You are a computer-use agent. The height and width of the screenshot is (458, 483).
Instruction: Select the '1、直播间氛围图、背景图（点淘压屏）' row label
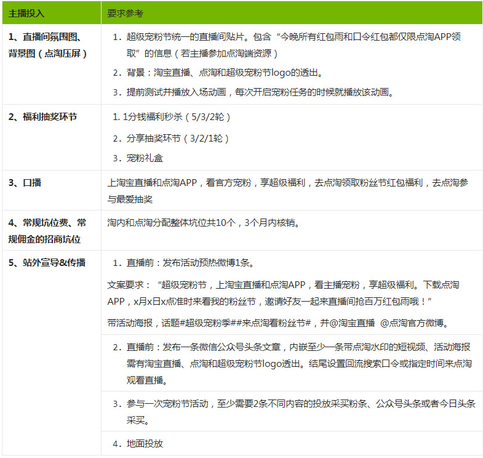[x=48, y=45]
